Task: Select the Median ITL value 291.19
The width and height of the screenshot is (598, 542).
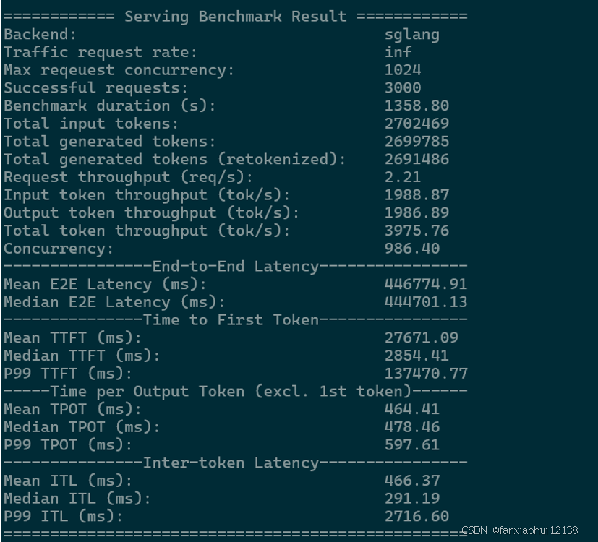Action: 412,499
